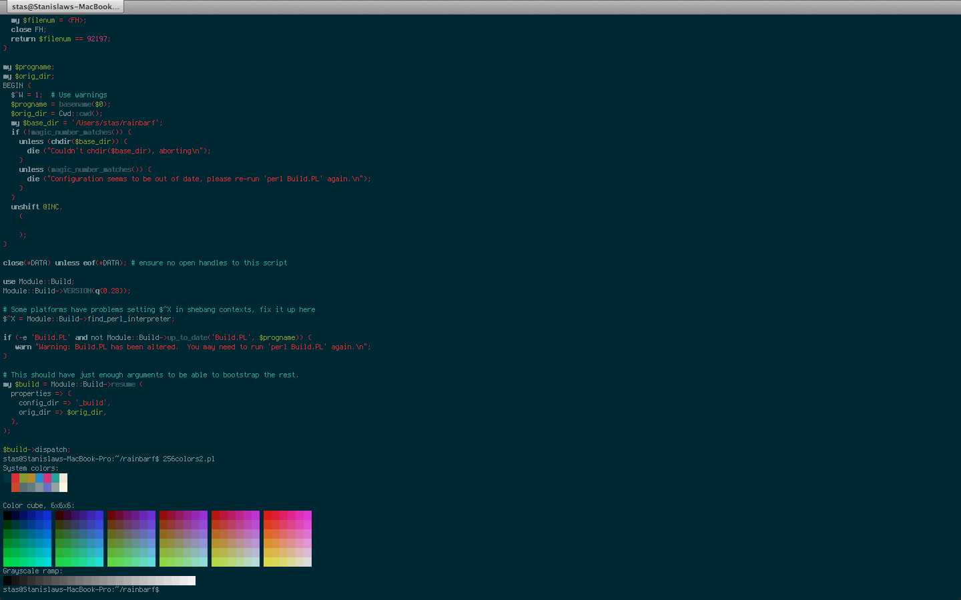Screen dimensions: 961x600
Task: Click 'return $filenum == 92197;' line
Action: click(61, 39)
